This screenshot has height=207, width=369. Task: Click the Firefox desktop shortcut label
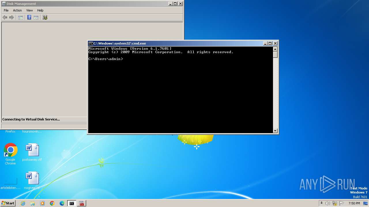pos(10,131)
